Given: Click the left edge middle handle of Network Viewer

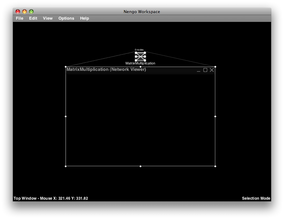Looking at the screenshot, I should (x=66, y=116).
